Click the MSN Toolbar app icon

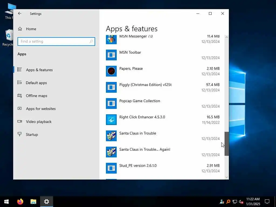[111, 55]
